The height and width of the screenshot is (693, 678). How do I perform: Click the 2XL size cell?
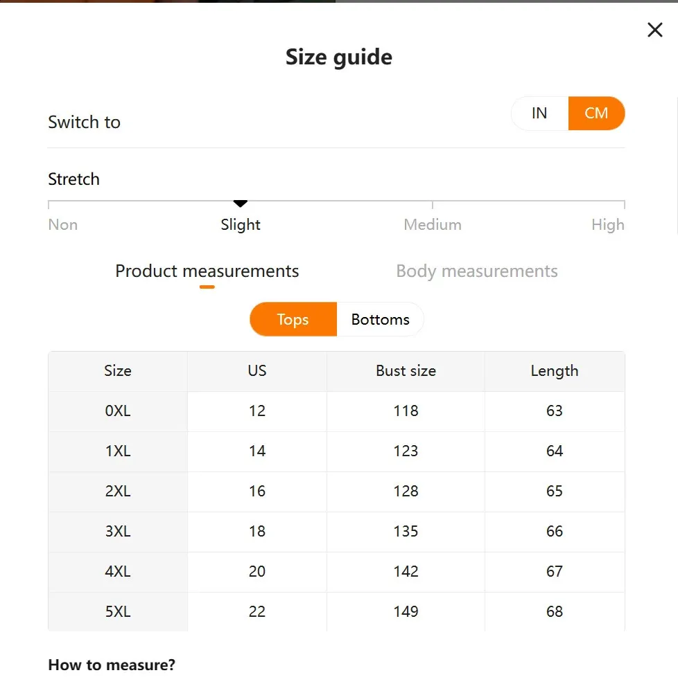pos(118,491)
